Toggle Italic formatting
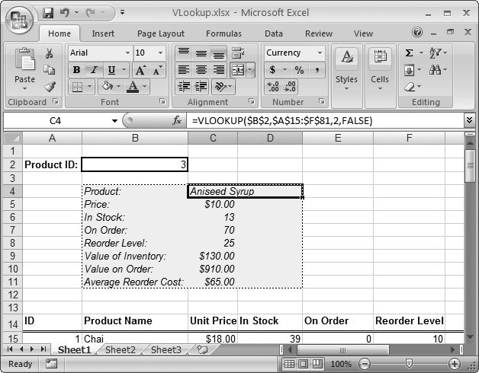The image size is (479, 373). tap(94, 70)
